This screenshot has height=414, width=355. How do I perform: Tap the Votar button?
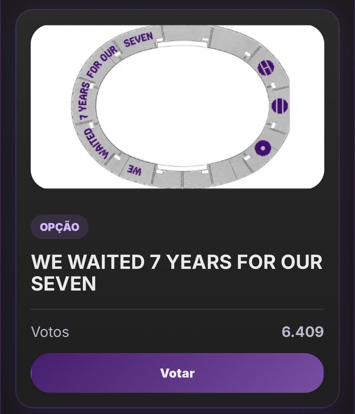[177, 373]
